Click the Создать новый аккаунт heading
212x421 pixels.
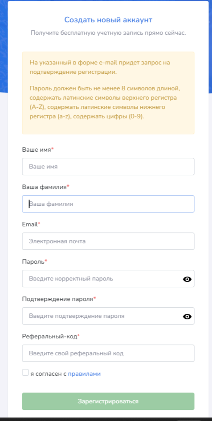click(108, 20)
